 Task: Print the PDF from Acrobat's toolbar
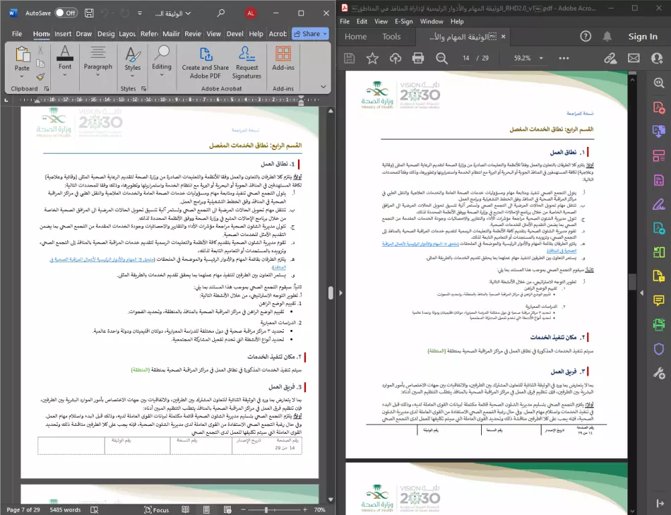tap(419, 58)
